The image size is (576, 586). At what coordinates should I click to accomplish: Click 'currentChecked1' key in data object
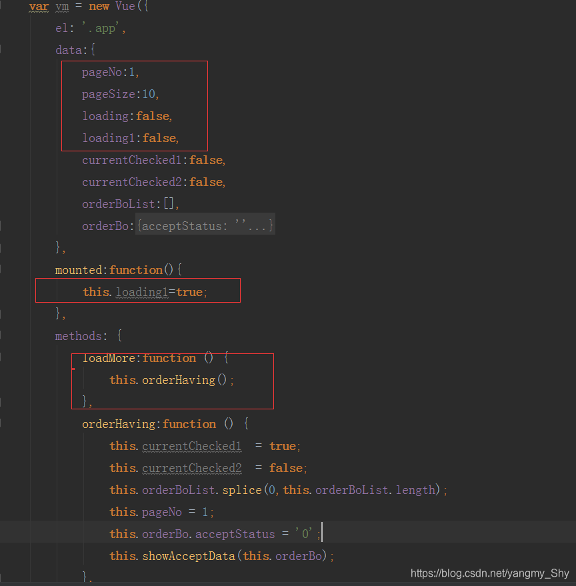(x=131, y=160)
